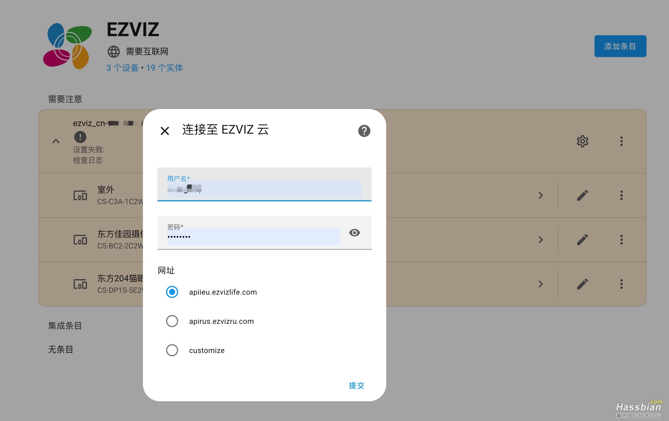669x421 pixels.
Task: Click the EZVIZ logo image
Action: pos(68,46)
